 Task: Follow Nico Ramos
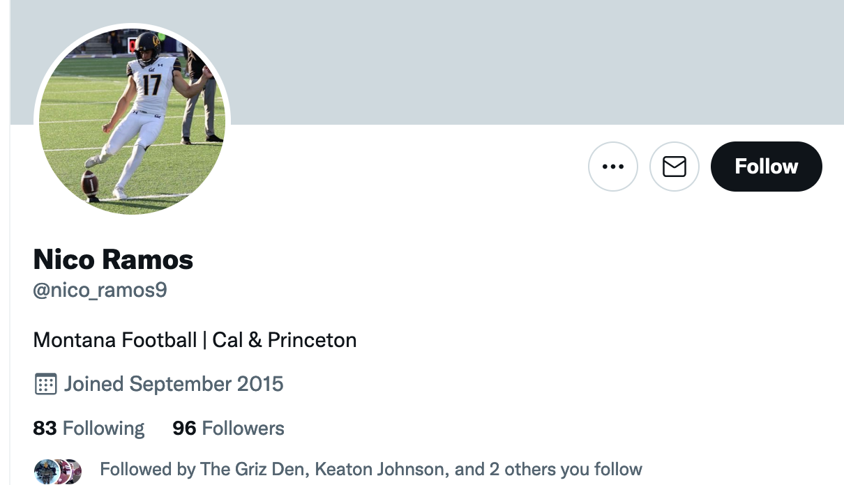coord(766,167)
